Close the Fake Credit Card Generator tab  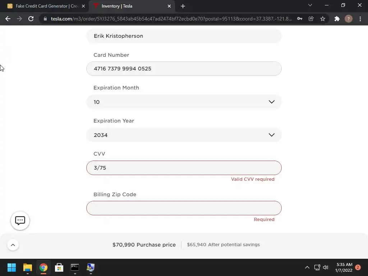click(x=83, y=6)
